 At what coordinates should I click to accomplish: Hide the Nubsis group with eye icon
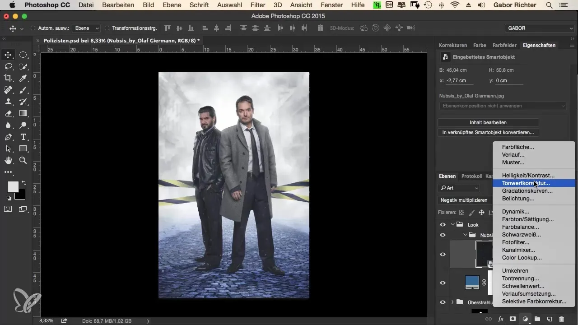click(443, 235)
